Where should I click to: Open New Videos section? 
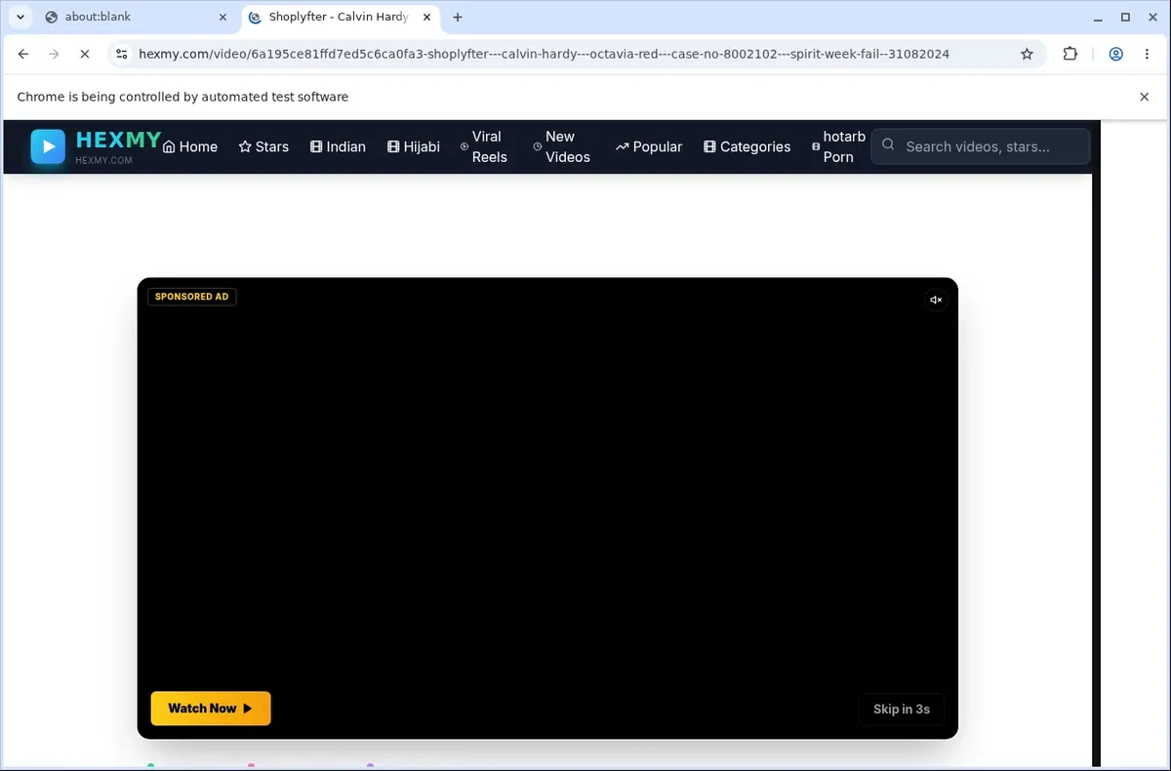[563, 146]
